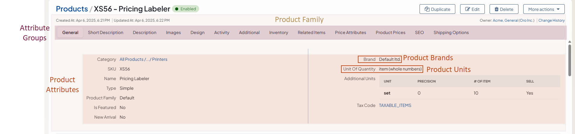The height and width of the screenshot is (134, 575).
Task: Open the Design tab
Action: pos(197,33)
